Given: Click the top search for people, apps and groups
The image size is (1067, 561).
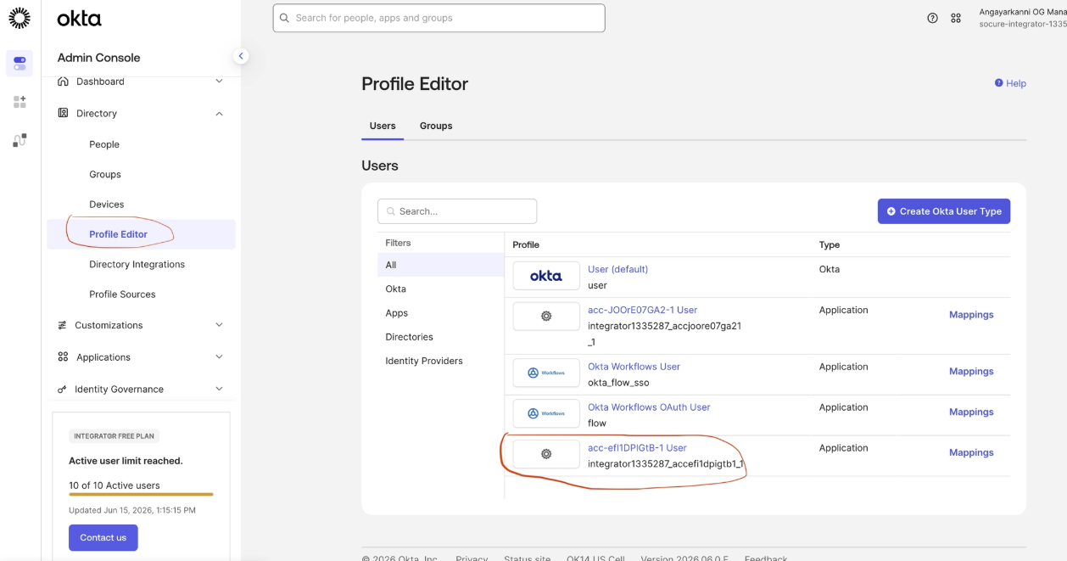Looking at the screenshot, I should [439, 18].
